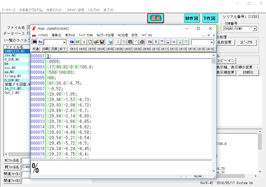
Task: Click the コピーアウト button
Action: (246, 42)
